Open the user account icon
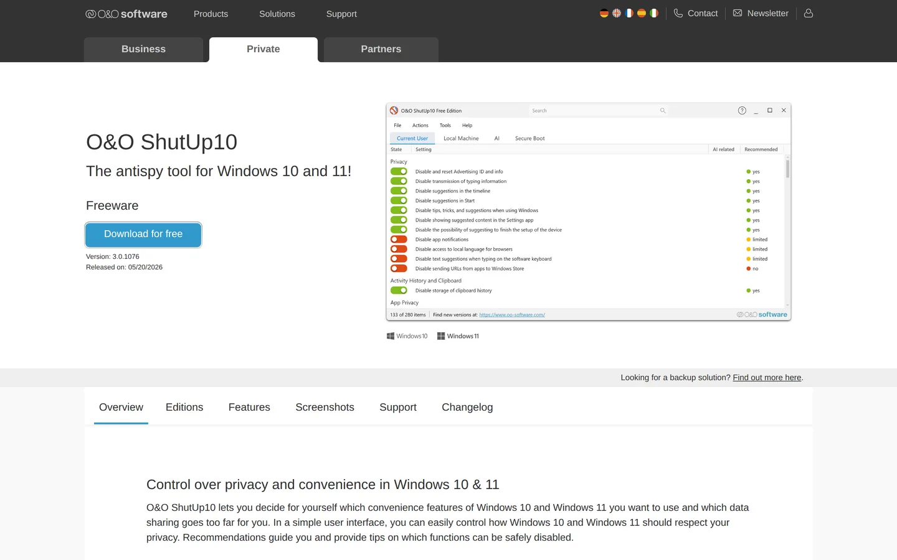 pos(809,13)
